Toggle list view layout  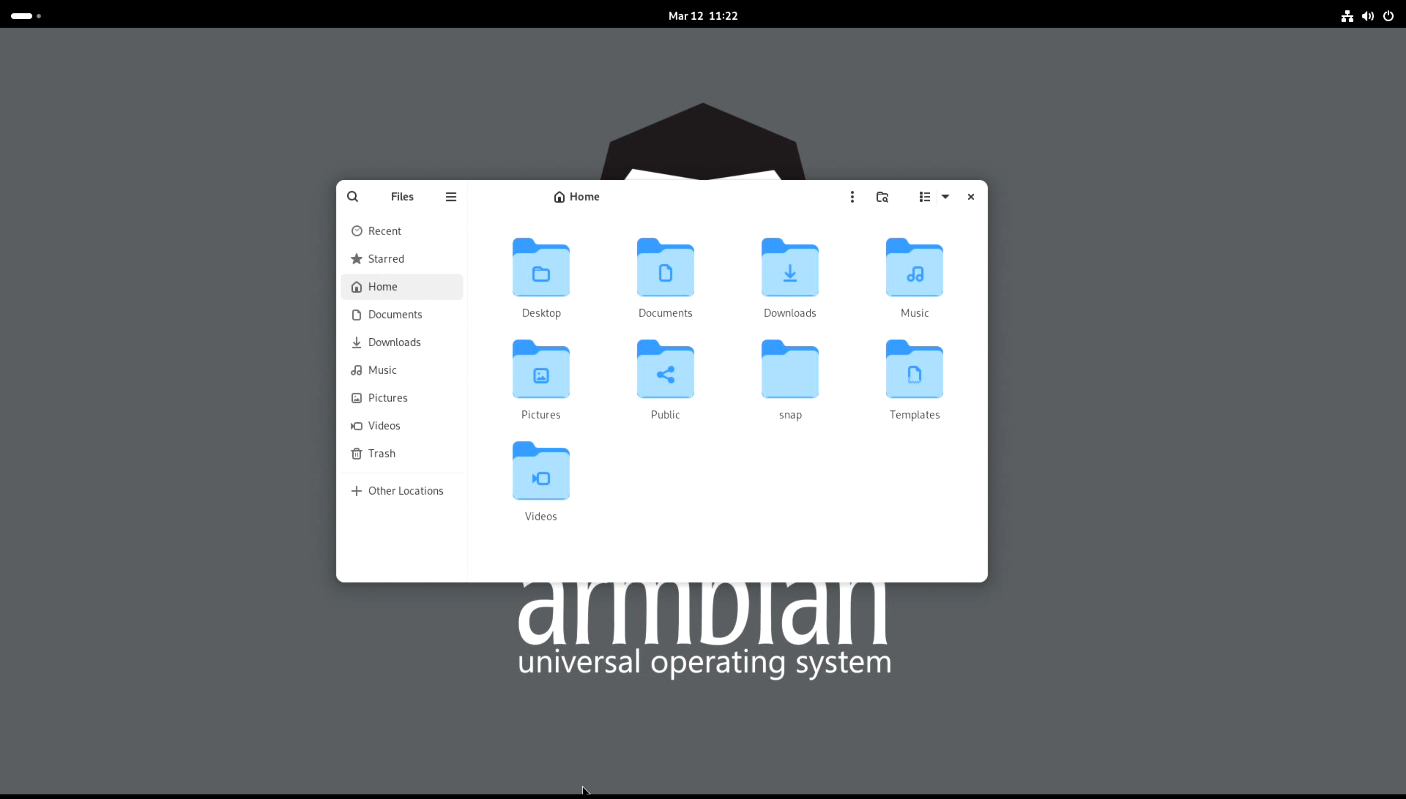tap(924, 197)
